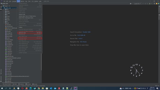Open the Current File run configuration dropdown
This screenshot has width=160, height=90.
(137, 3)
